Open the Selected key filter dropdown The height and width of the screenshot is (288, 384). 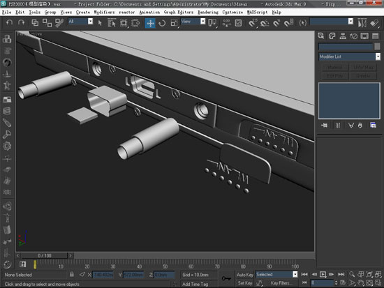[x=295, y=275]
